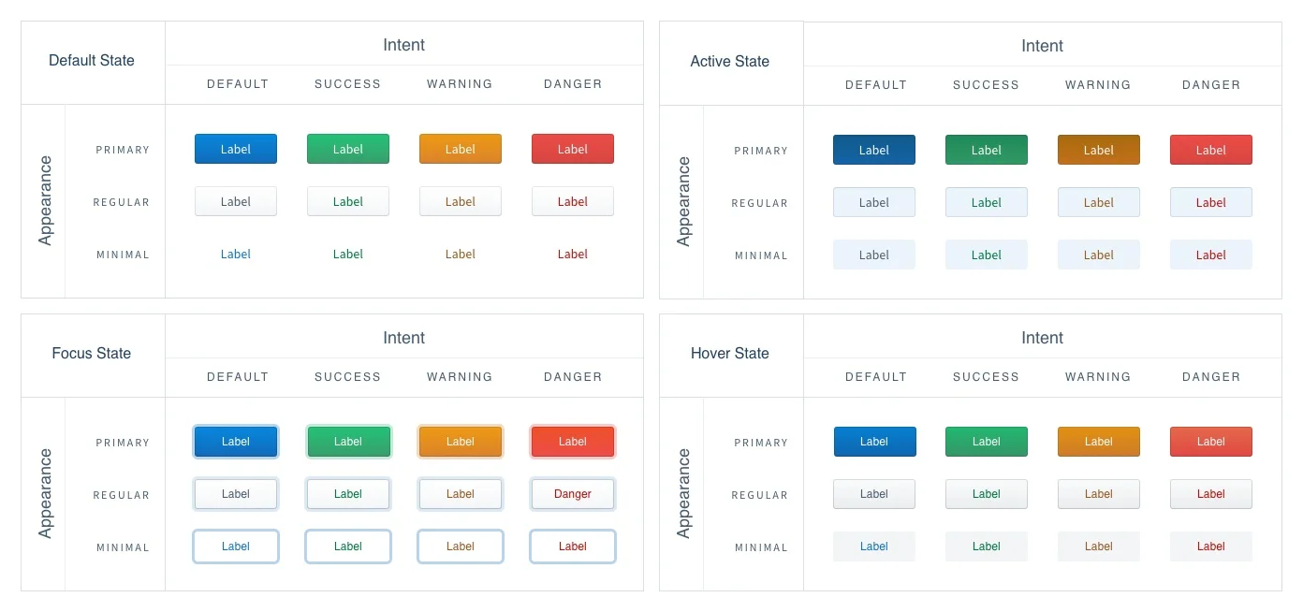1303x612 pixels.
Task: Click the dark orange primary button in Active State
Action: click(x=1099, y=150)
